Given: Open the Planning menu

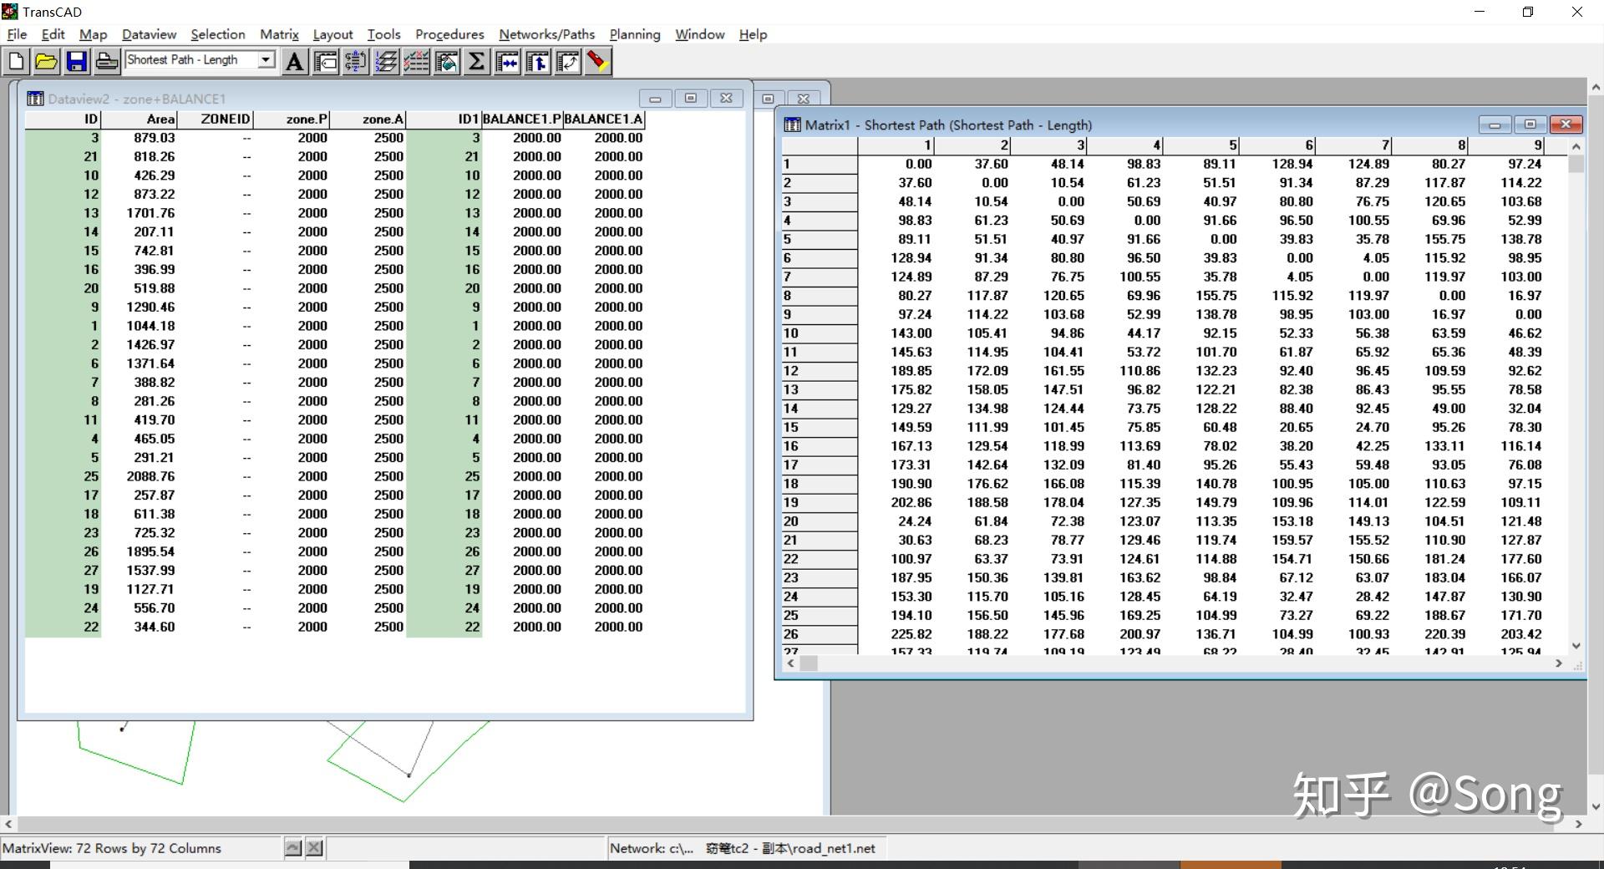Looking at the screenshot, I should (634, 34).
